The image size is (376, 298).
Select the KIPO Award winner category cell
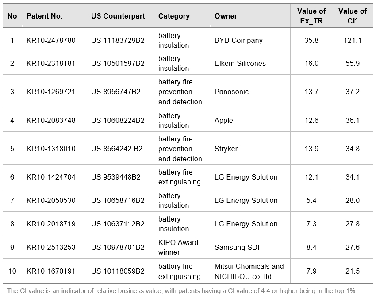[178, 247]
